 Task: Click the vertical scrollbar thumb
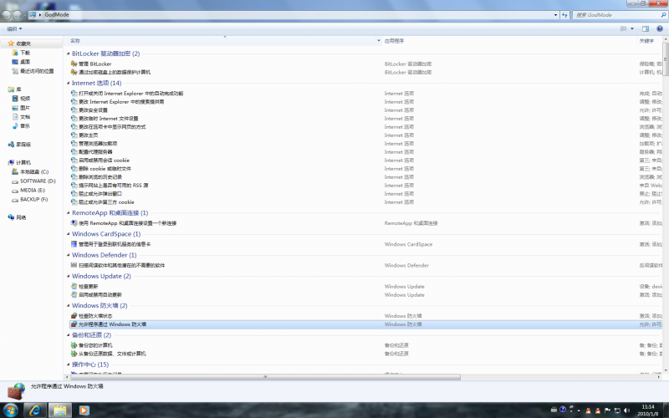coord(666,59)
